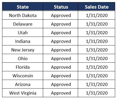
Task: Select the North Dakota cell
Action: (23, 15)
